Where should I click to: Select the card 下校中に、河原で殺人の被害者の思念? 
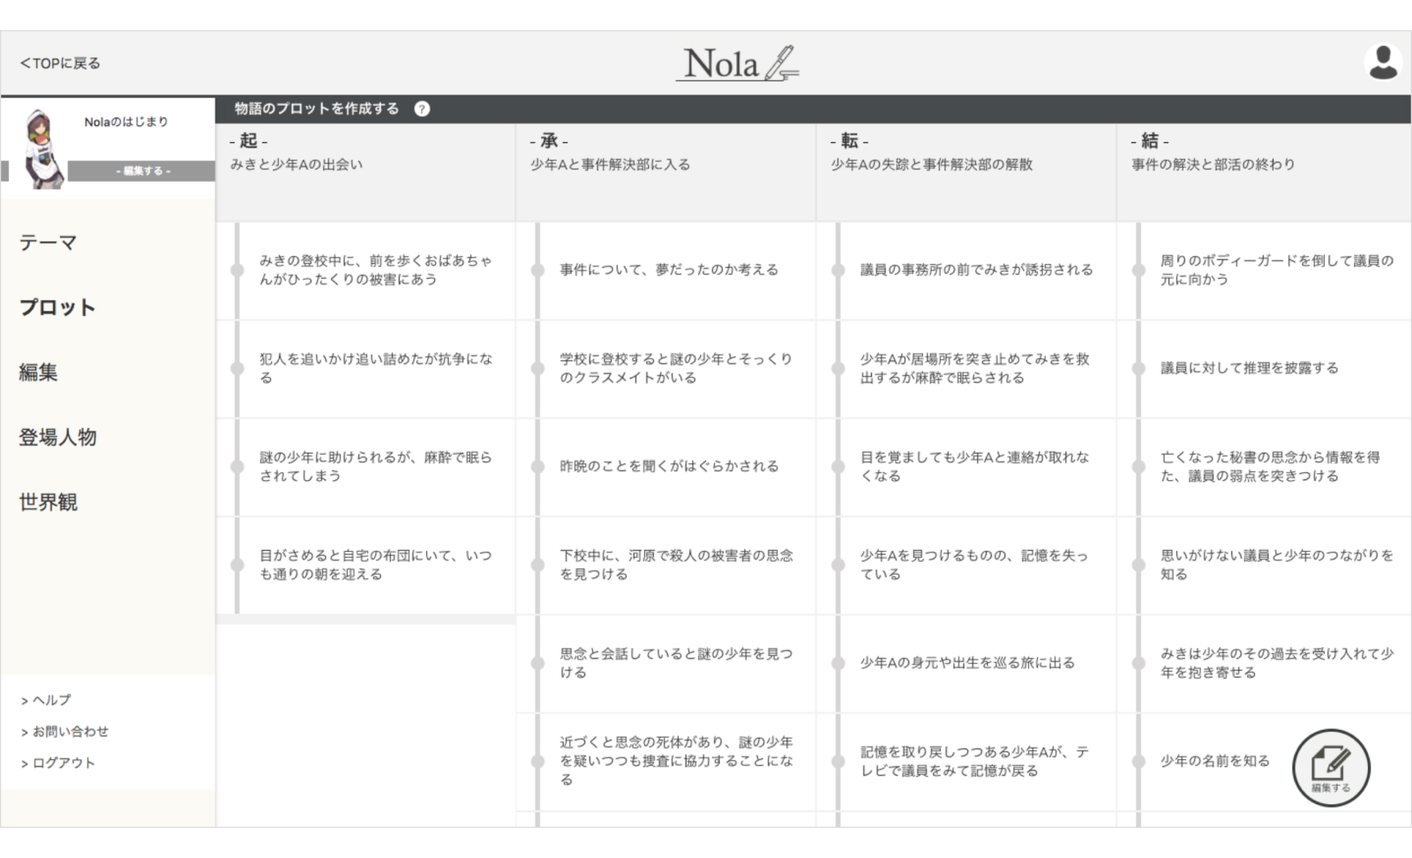click(x=666, y=565)
